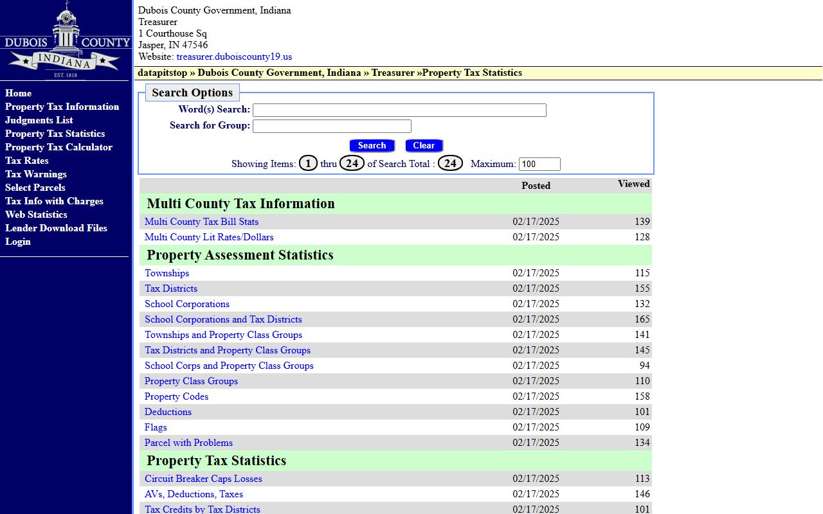
Task: Click the green Property Tax Statistics heading
Action: point(216,461)
